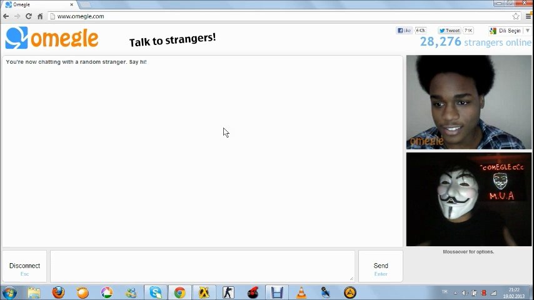Go back using the browser back arrow
The height and width of the screenshot is (300, 534).
(6, 16)
